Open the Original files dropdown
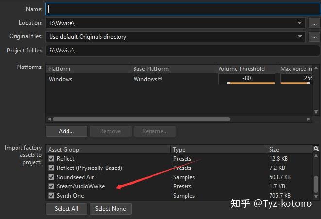The width and height of the screenshot is (321, 219). click(x=300, y=36)
